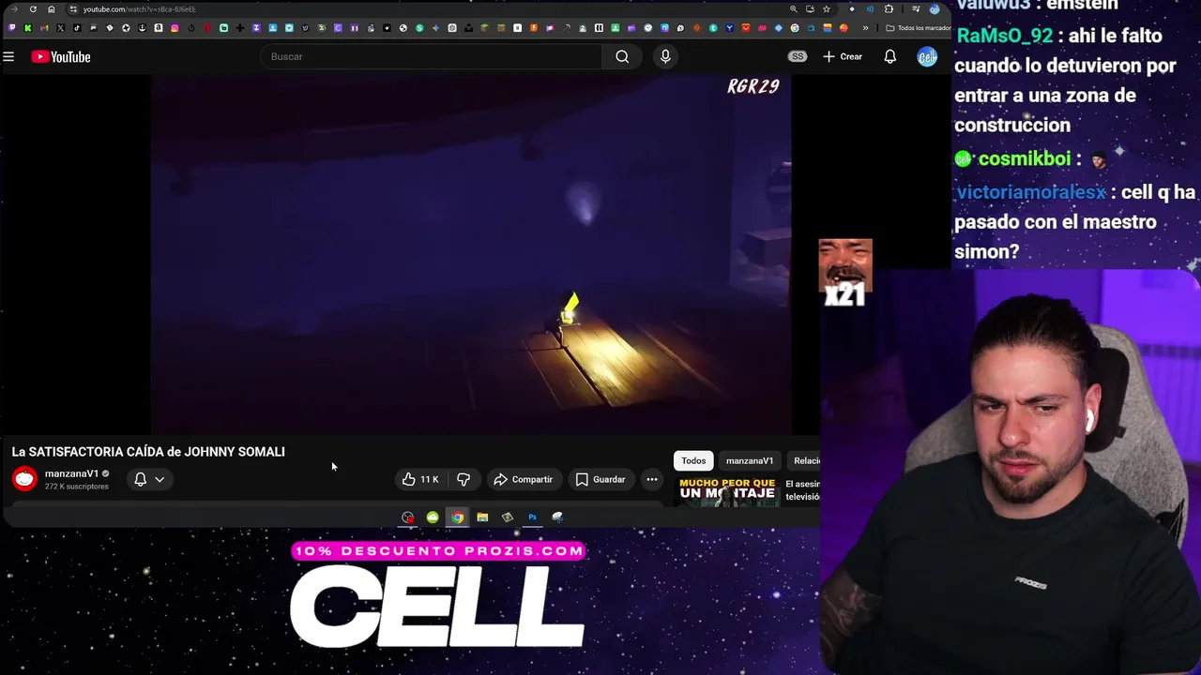Focus the Buscar search field
Screen dimensions: 1201x675
click(x=432, y=57)
